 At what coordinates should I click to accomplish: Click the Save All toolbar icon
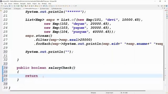coord(7,6)
